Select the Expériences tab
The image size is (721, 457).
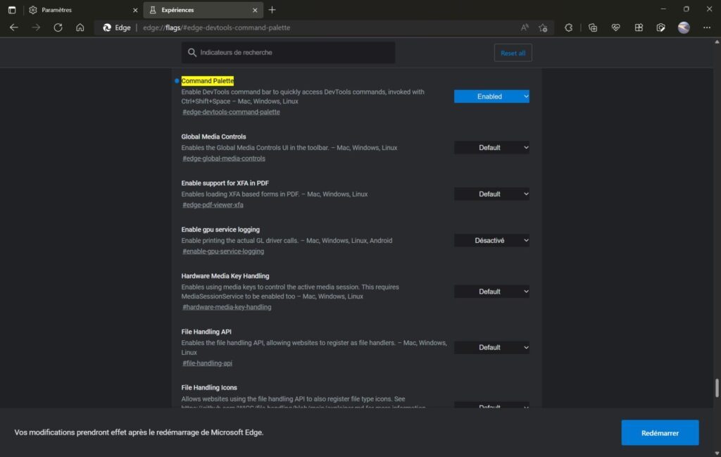pyautogui.click(x=203, y=10)
